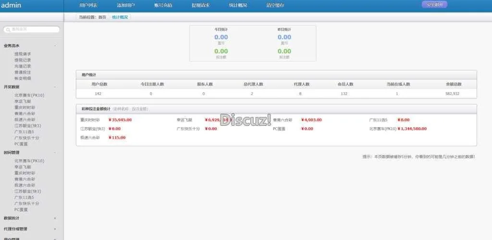Switch to the 统计概况 breadcrumb tab
492x240 pixels.
point(120,17)
